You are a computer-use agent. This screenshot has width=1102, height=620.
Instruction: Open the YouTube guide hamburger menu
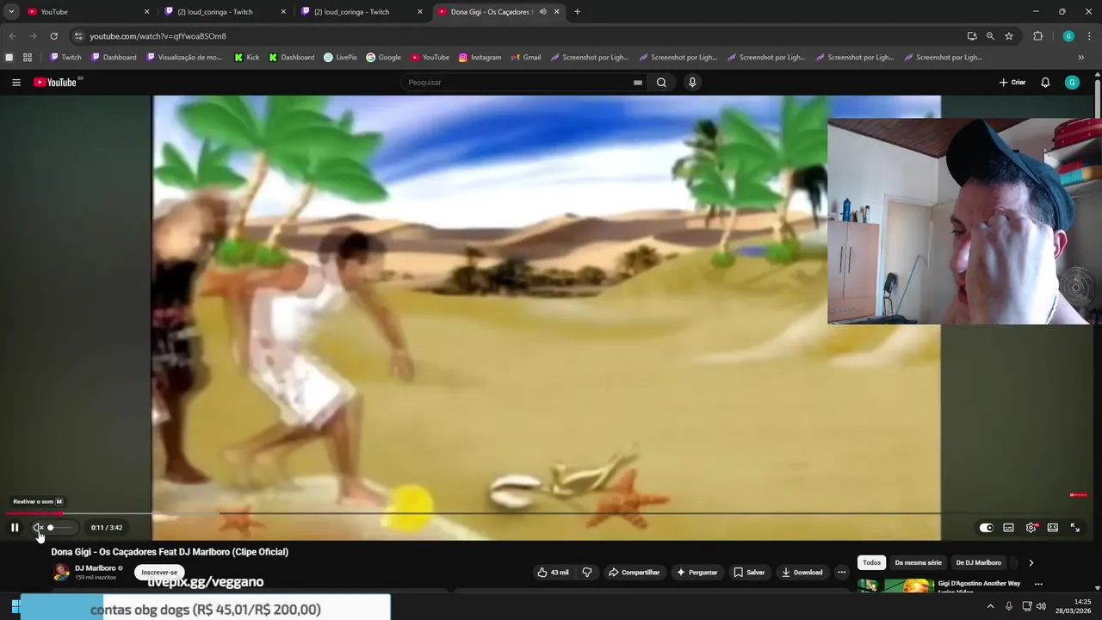pos(16,83)
